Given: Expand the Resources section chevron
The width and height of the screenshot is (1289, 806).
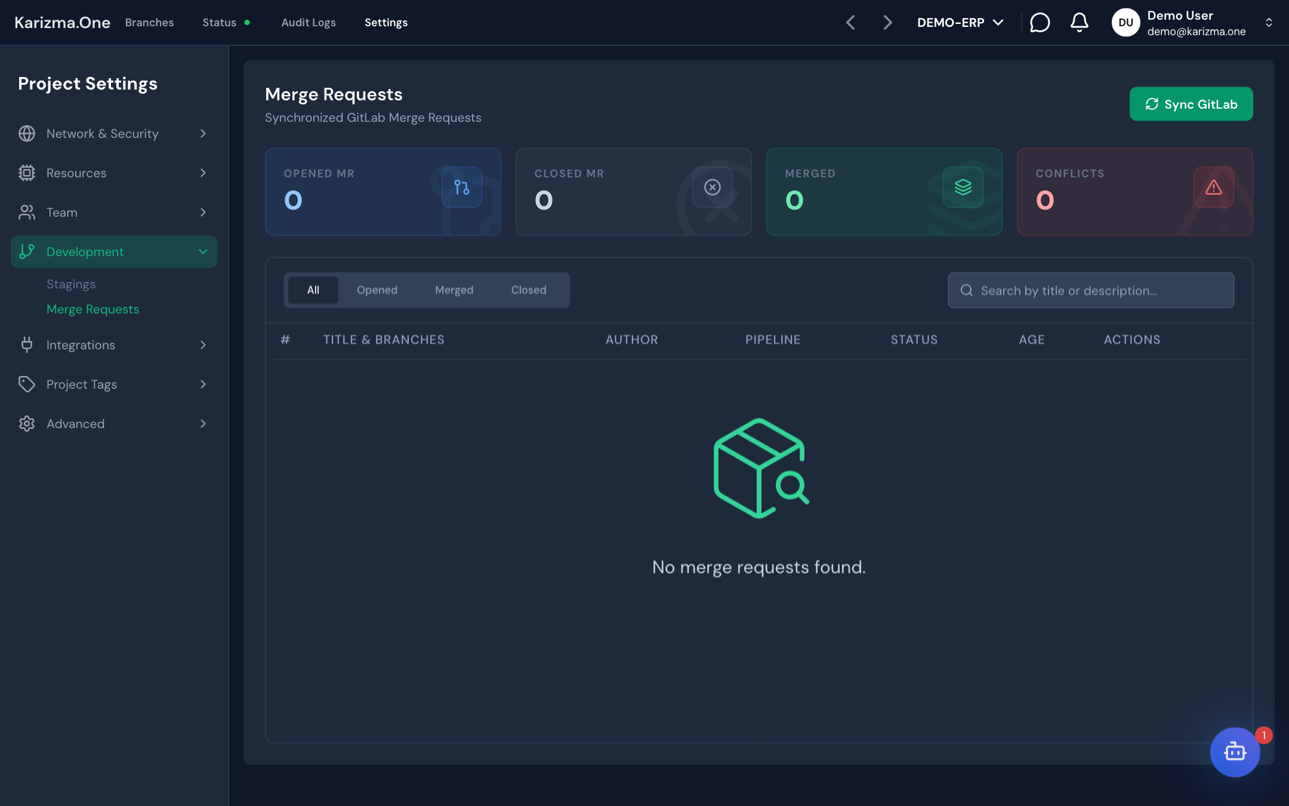Looking at the screenshot, I should [203, 173].
